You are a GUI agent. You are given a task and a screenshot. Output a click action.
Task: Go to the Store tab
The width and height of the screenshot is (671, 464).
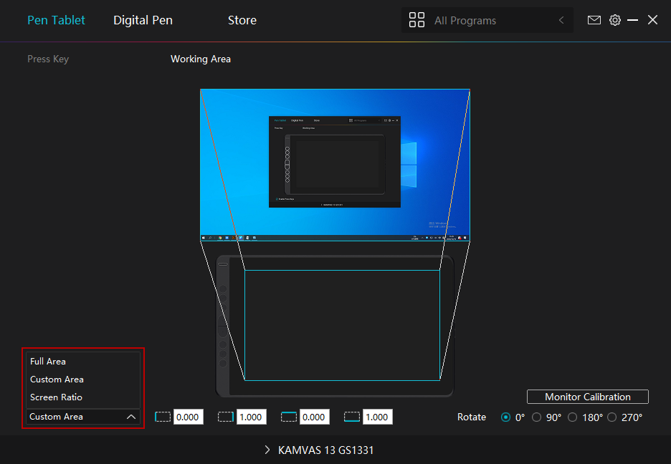[242, 20]
